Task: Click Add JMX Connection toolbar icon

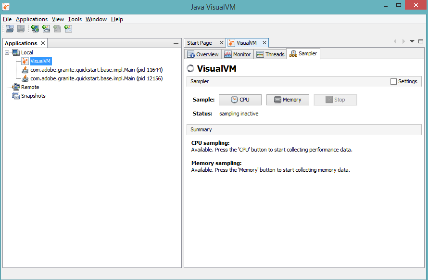Action: click(46, 29)
